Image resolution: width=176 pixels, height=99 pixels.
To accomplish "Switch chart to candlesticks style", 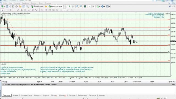I will coord(70,6).
